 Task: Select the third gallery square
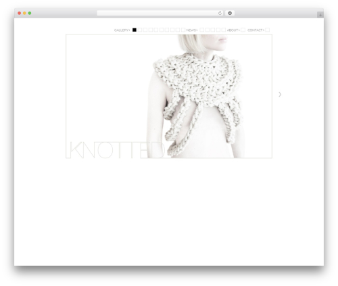click(x=145, y=30)
